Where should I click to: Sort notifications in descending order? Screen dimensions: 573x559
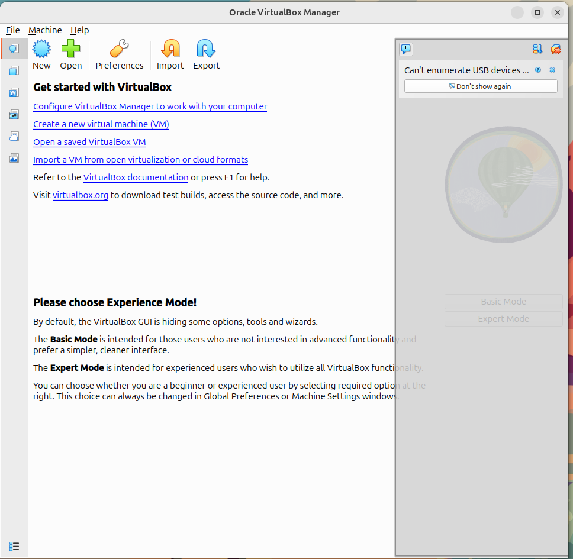point(539,50)
